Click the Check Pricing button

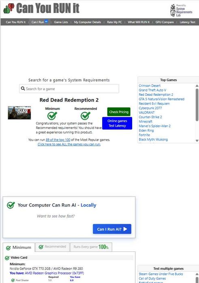click(x=119, y=112)
